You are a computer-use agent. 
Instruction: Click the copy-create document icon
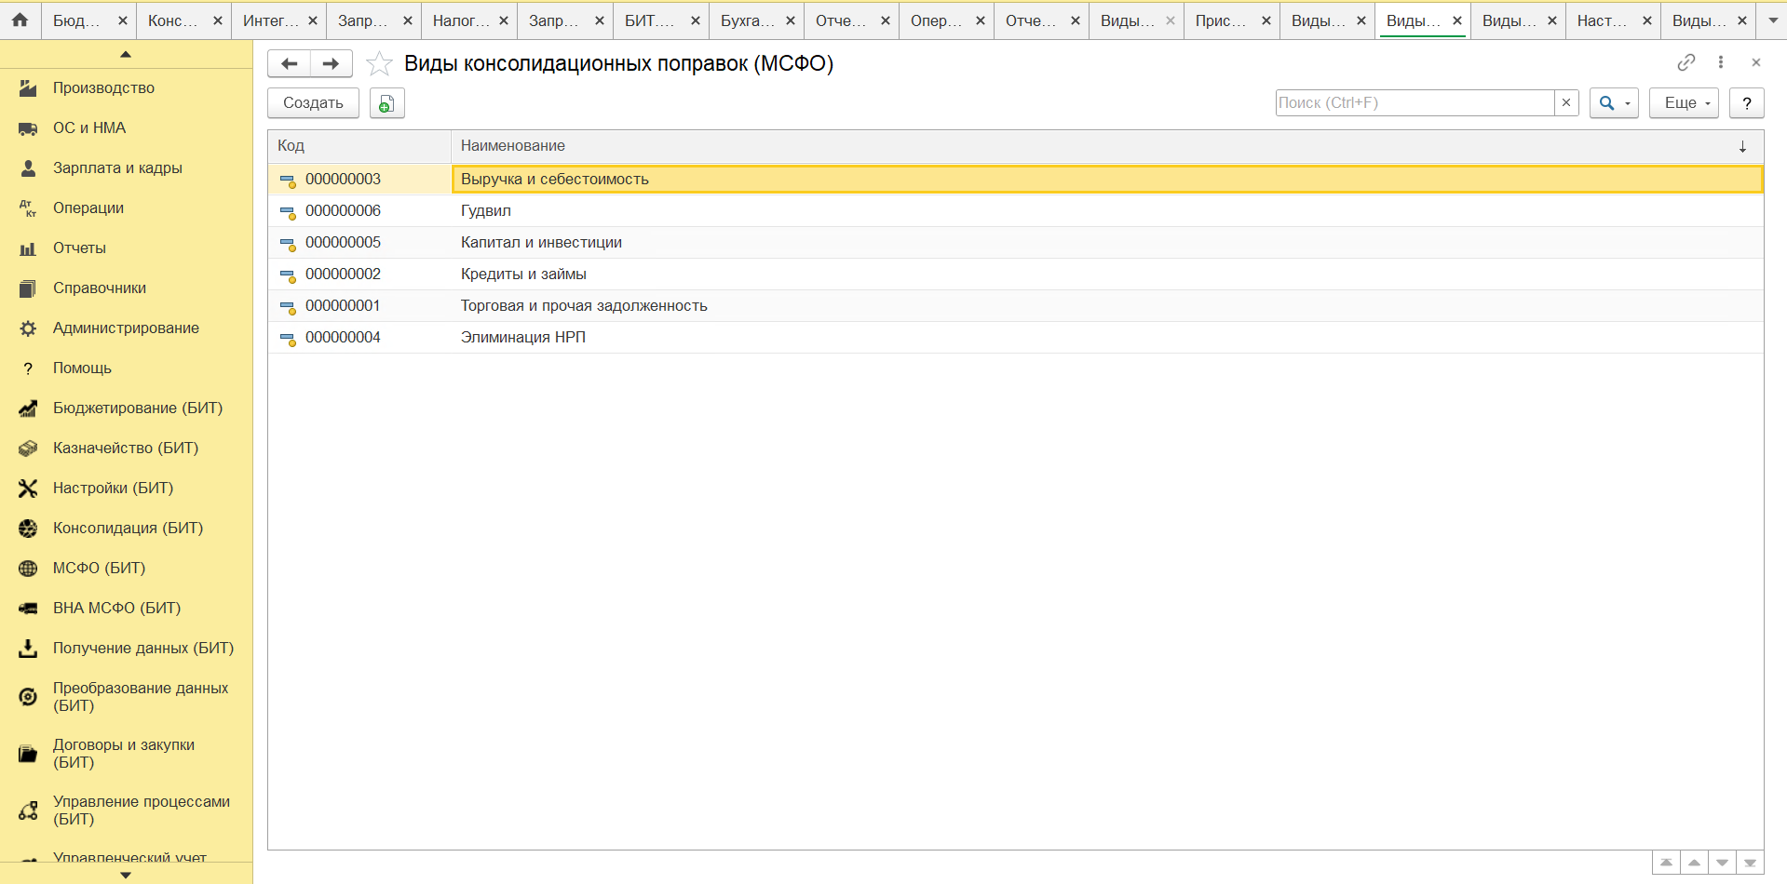(x=386, y=103)
